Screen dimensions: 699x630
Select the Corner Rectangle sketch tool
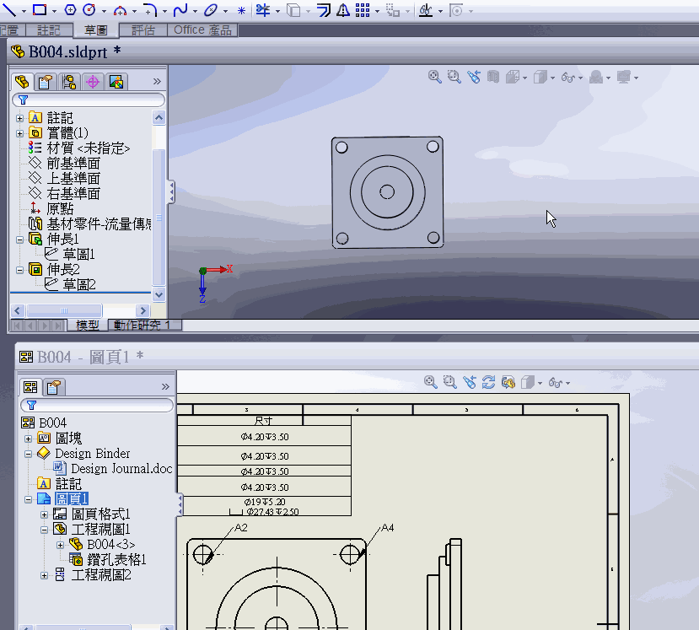click(40, 9)
